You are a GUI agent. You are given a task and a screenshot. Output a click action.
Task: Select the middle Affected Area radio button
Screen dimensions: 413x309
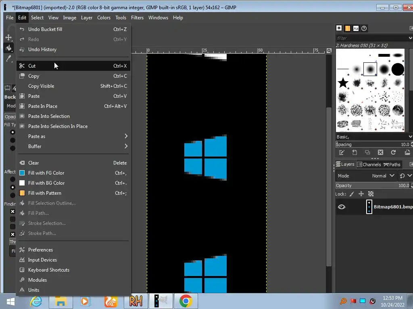(x=13, y=187)
